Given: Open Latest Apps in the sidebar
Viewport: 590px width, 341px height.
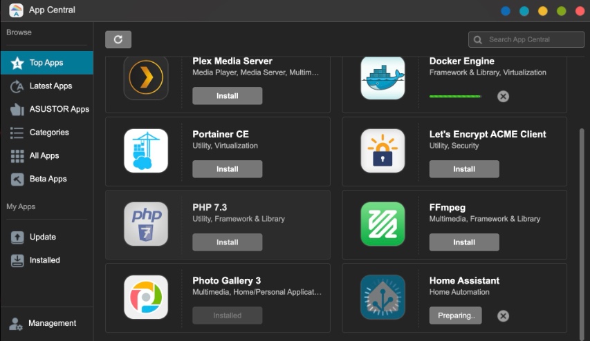Looking at the screenshot, I should [x=46, y=86].
